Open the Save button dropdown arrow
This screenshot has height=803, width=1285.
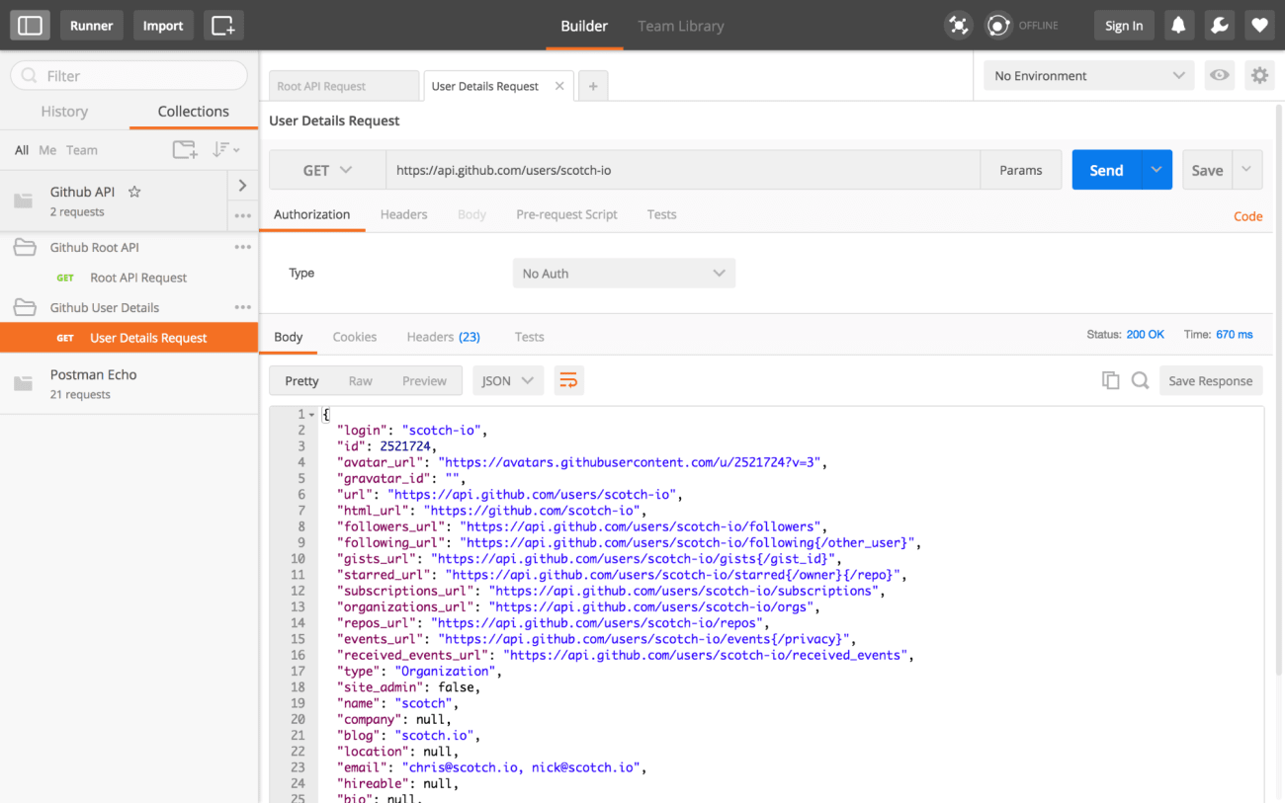coord(1247,170)
